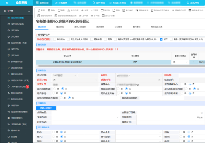This screenshot has height=144, width=206.
Task: Click the 获取合同信息 button
Action: pyautogui.click(x=46, y=108)
